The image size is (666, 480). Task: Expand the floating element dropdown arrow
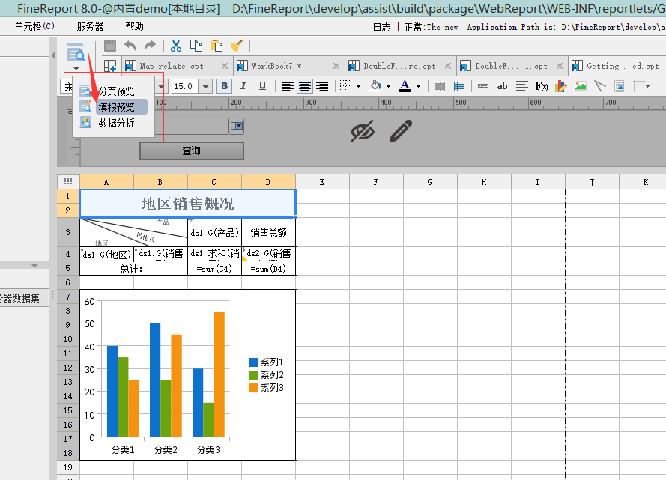coord(647,87)
